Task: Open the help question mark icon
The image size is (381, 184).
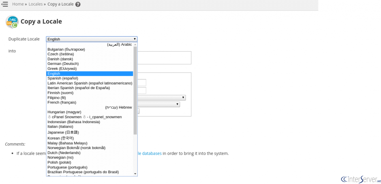Action: [x=78, y=4]
